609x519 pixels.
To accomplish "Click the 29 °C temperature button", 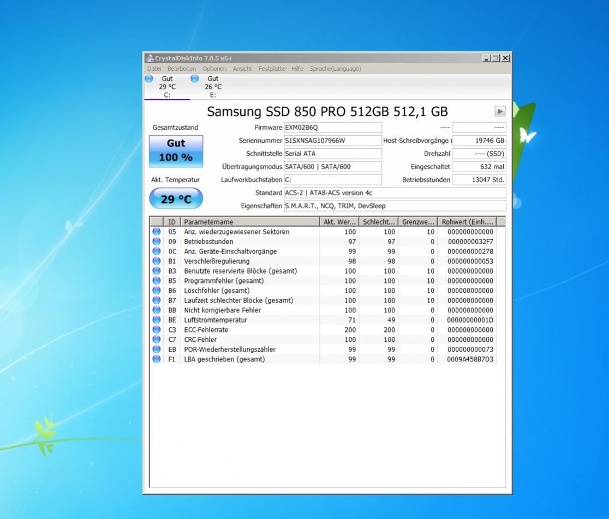I will tap(176, 198).
